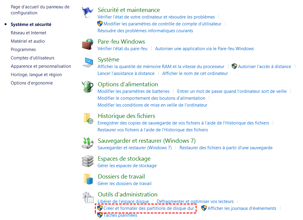303x220 pixels.
Task: Open the Pare-feu Windows heading
Action: 121,41
